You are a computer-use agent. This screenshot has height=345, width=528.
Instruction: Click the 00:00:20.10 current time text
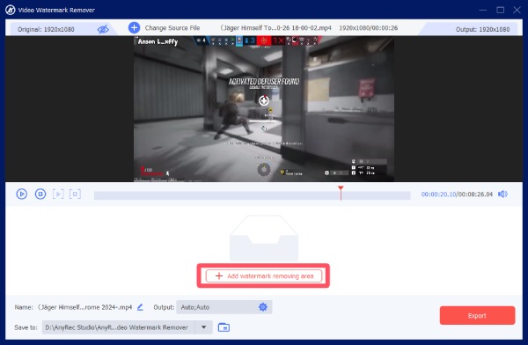(x=439, y=194)
